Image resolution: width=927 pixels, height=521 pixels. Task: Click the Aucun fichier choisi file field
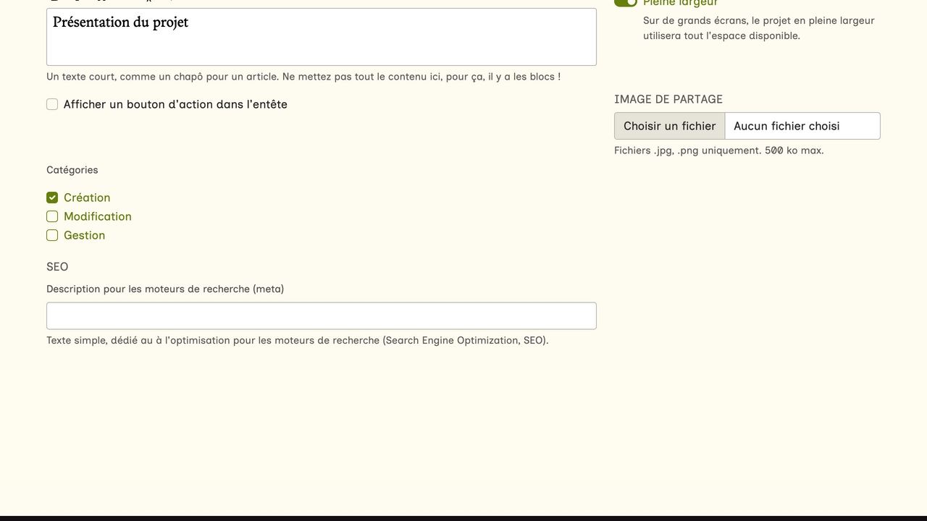pos(802,126)
